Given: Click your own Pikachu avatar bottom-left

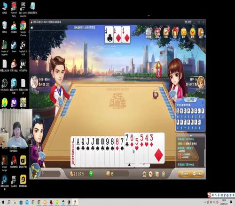Looking at the screenshot, I should pyautogui.click(x=35, y=171).
